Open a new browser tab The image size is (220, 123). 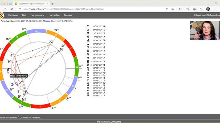(x=53, y=4)
